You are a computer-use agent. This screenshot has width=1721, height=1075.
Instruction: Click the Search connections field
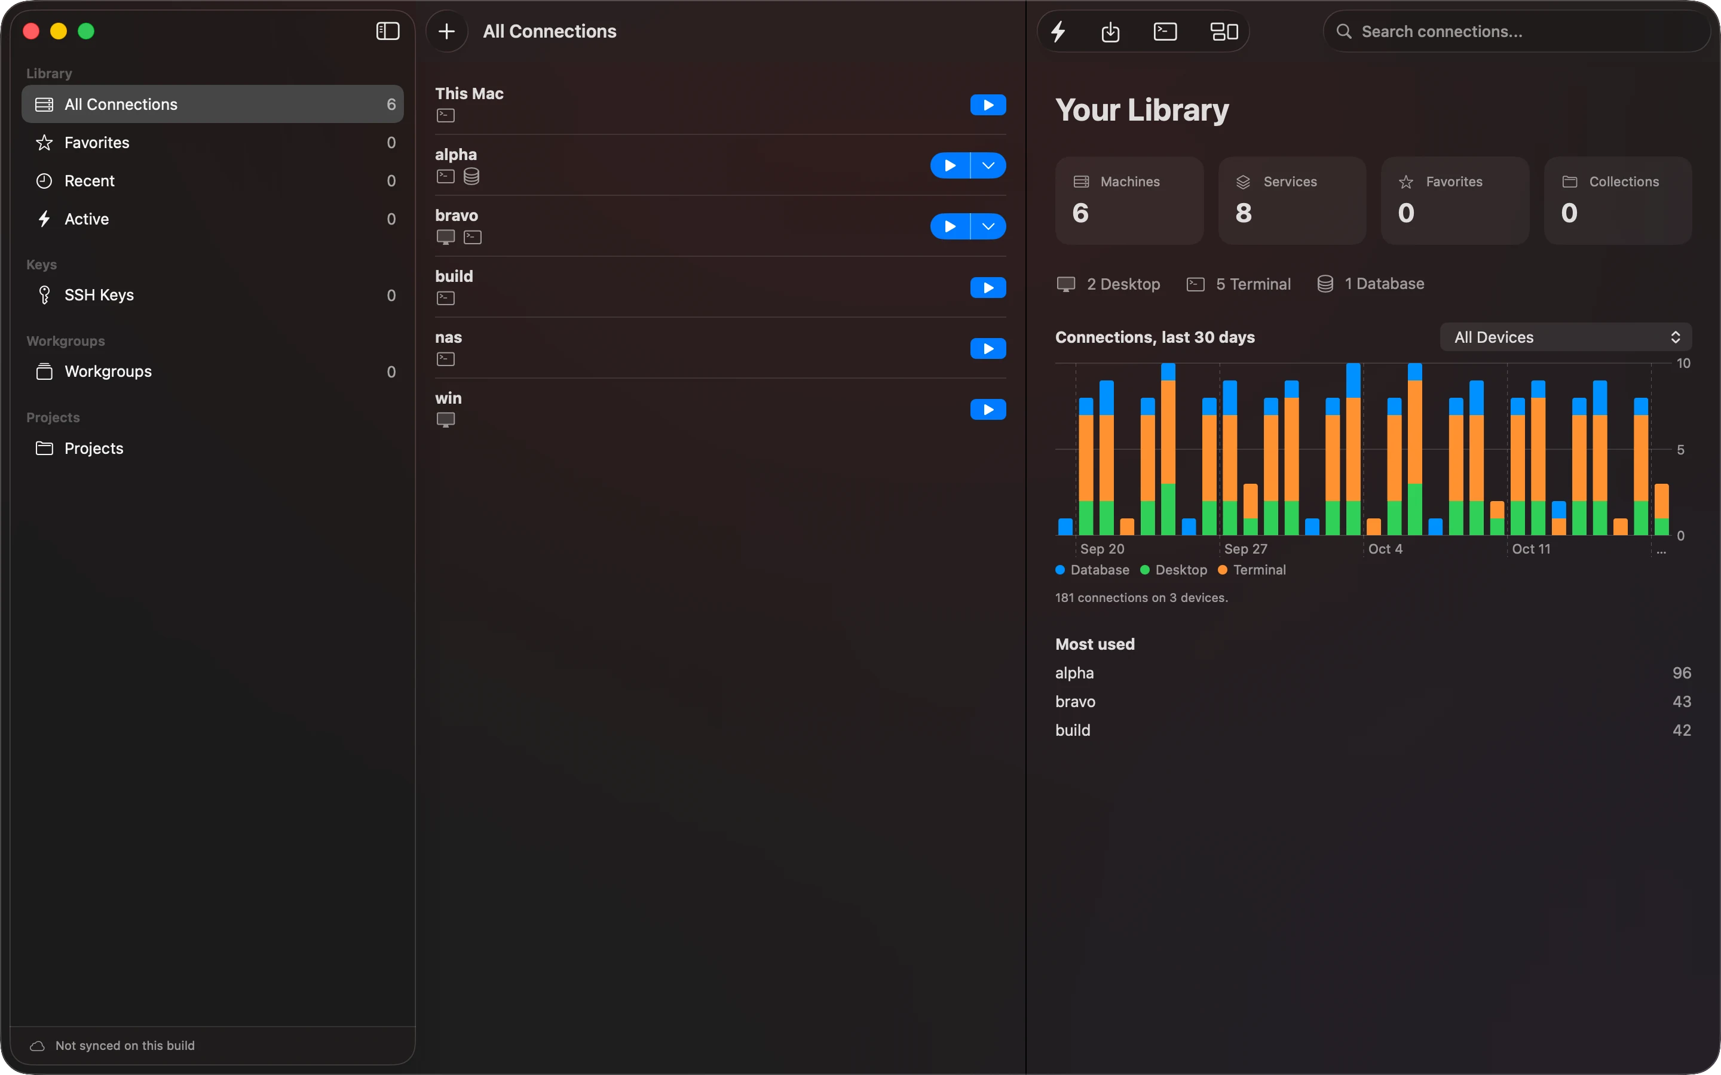[x=1516, y=31]
